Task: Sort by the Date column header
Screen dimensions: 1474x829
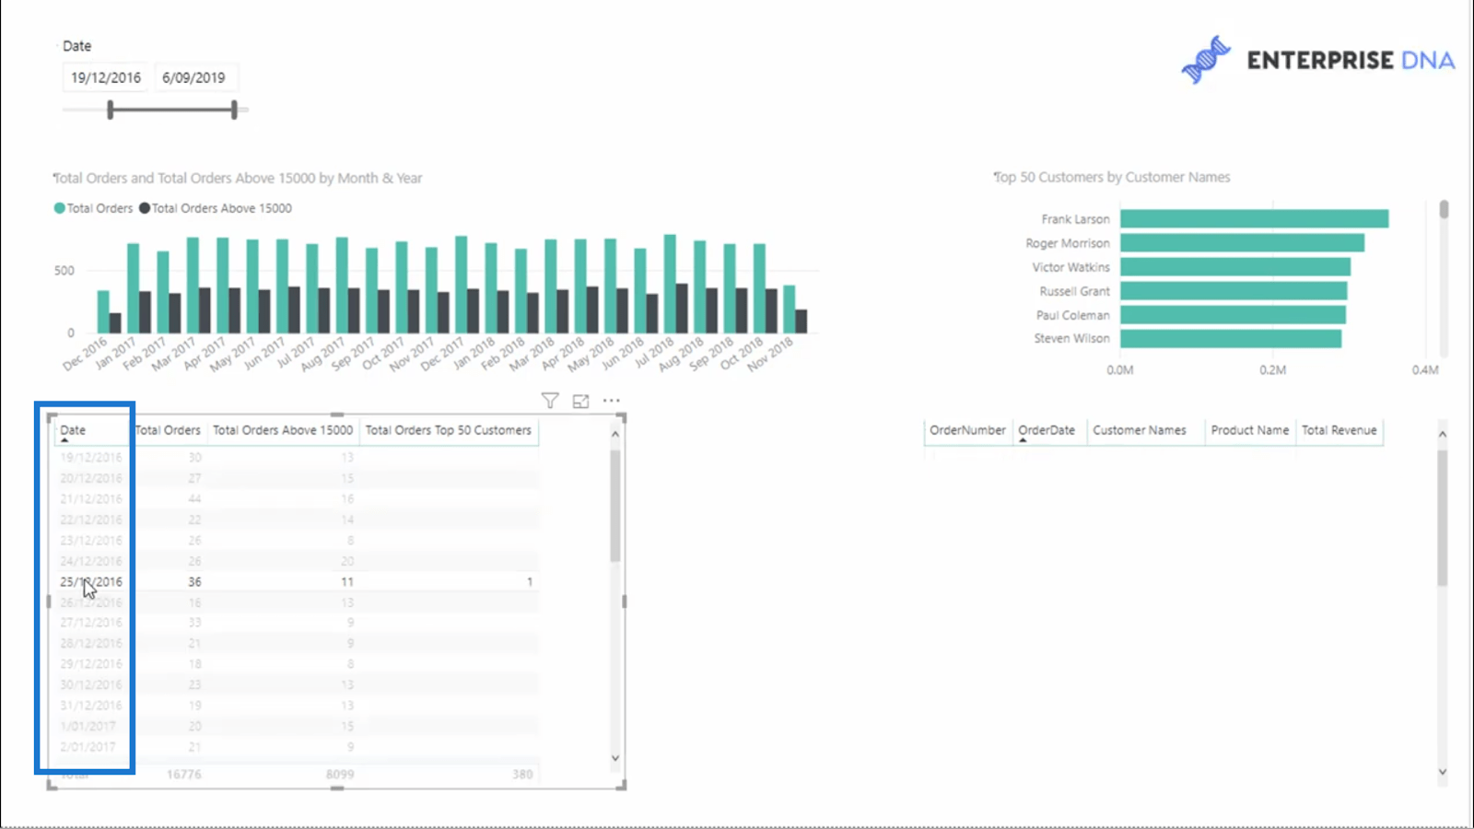Action: [x=73, y=430]
